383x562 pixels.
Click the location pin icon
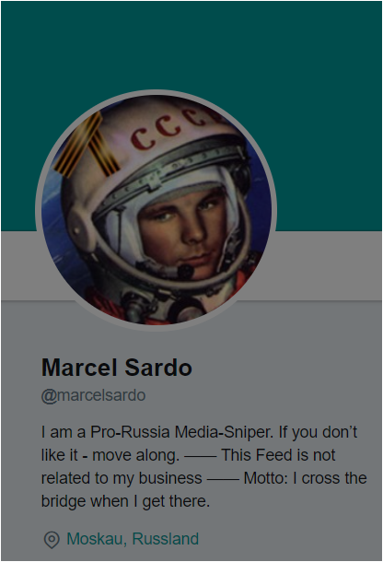coord(52,539)
